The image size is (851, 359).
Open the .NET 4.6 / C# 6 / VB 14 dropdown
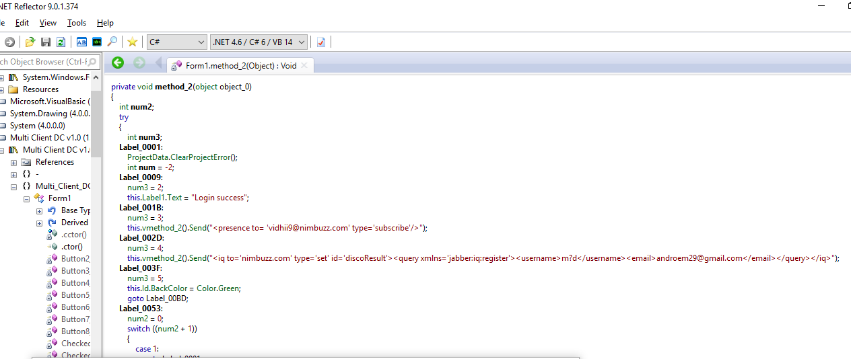(259, 42)
